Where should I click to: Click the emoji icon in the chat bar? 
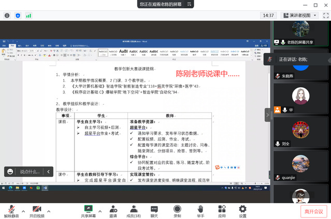click(10, 171)
